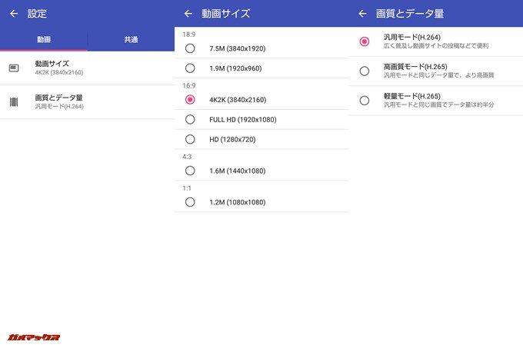Tap the film strip icon for 画質とデータ量
This screenshot has height=348, width=523.
tap(14, 101)
